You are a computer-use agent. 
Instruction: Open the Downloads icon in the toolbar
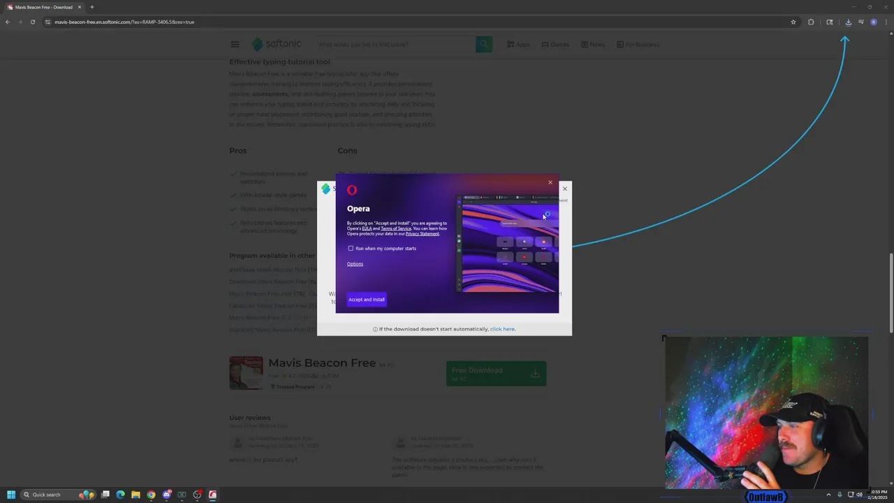point(848,22)
